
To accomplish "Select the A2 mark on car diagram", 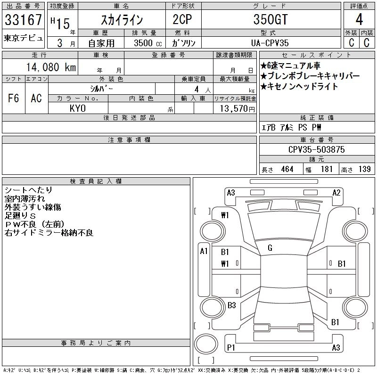I will click(336, 193).
